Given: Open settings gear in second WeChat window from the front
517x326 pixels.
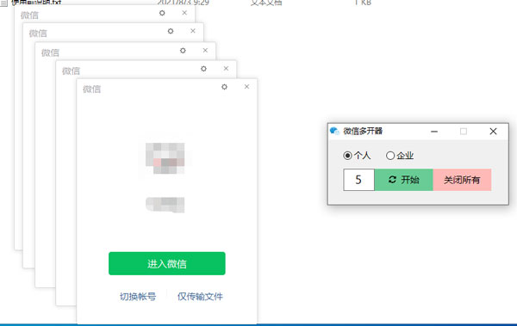Looking at the screenshot, I should coord(203,69).
